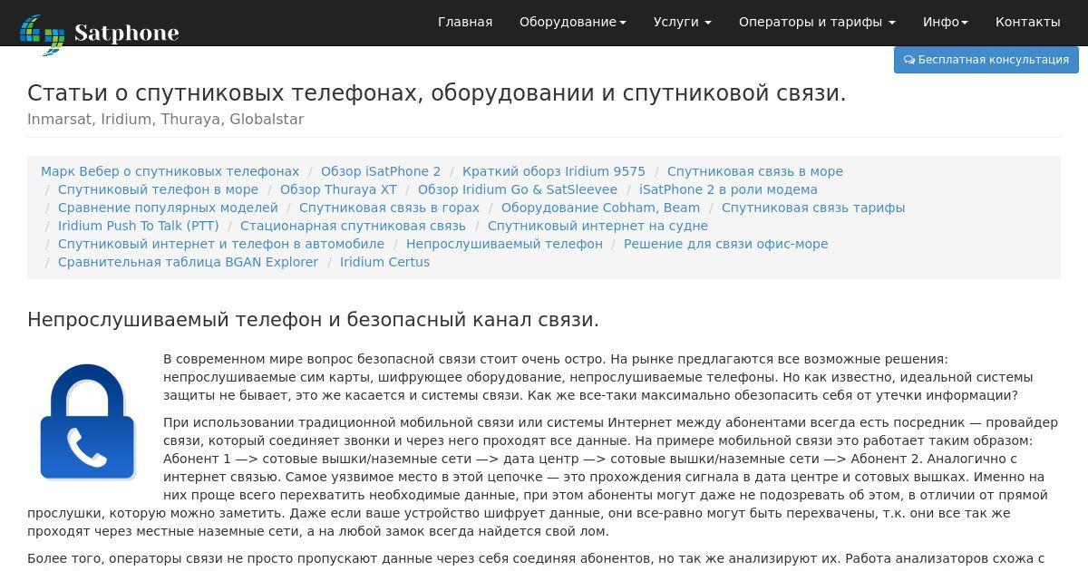Open the Главная menu item
The width and height of the screenshot is (1088, 571).
coord(465,22)
